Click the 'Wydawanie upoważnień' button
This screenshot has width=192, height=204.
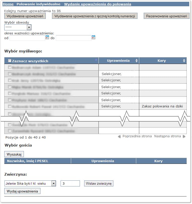pos(25,16)
